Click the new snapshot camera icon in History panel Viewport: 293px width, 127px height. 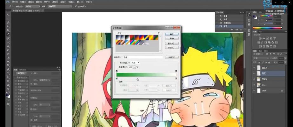click(236, 30)
